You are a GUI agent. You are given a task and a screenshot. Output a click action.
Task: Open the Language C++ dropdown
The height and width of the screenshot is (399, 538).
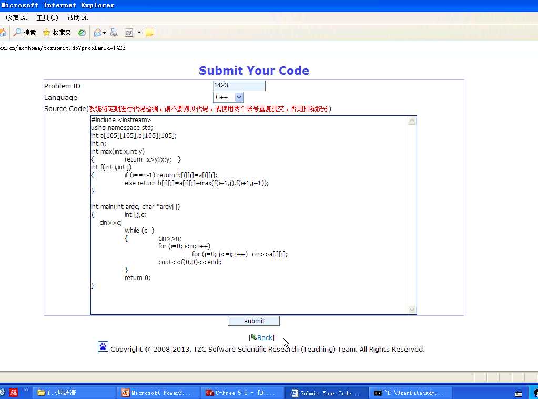[229, 97]
